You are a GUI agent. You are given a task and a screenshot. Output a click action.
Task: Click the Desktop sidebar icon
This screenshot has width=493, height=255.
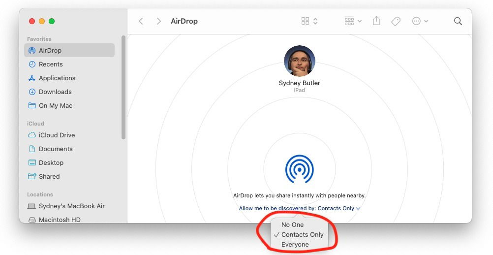coord(32,162)
